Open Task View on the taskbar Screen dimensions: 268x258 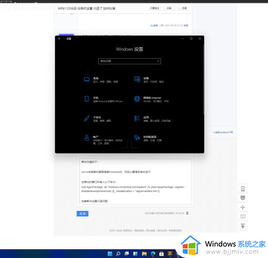127,254
